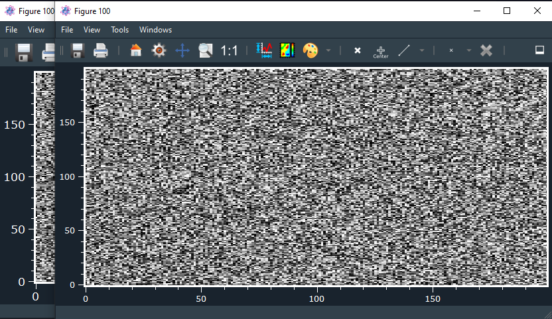Click y-axis label 150 in front window
The height and width of the screenshot is (319, 552).
point(67,123)
